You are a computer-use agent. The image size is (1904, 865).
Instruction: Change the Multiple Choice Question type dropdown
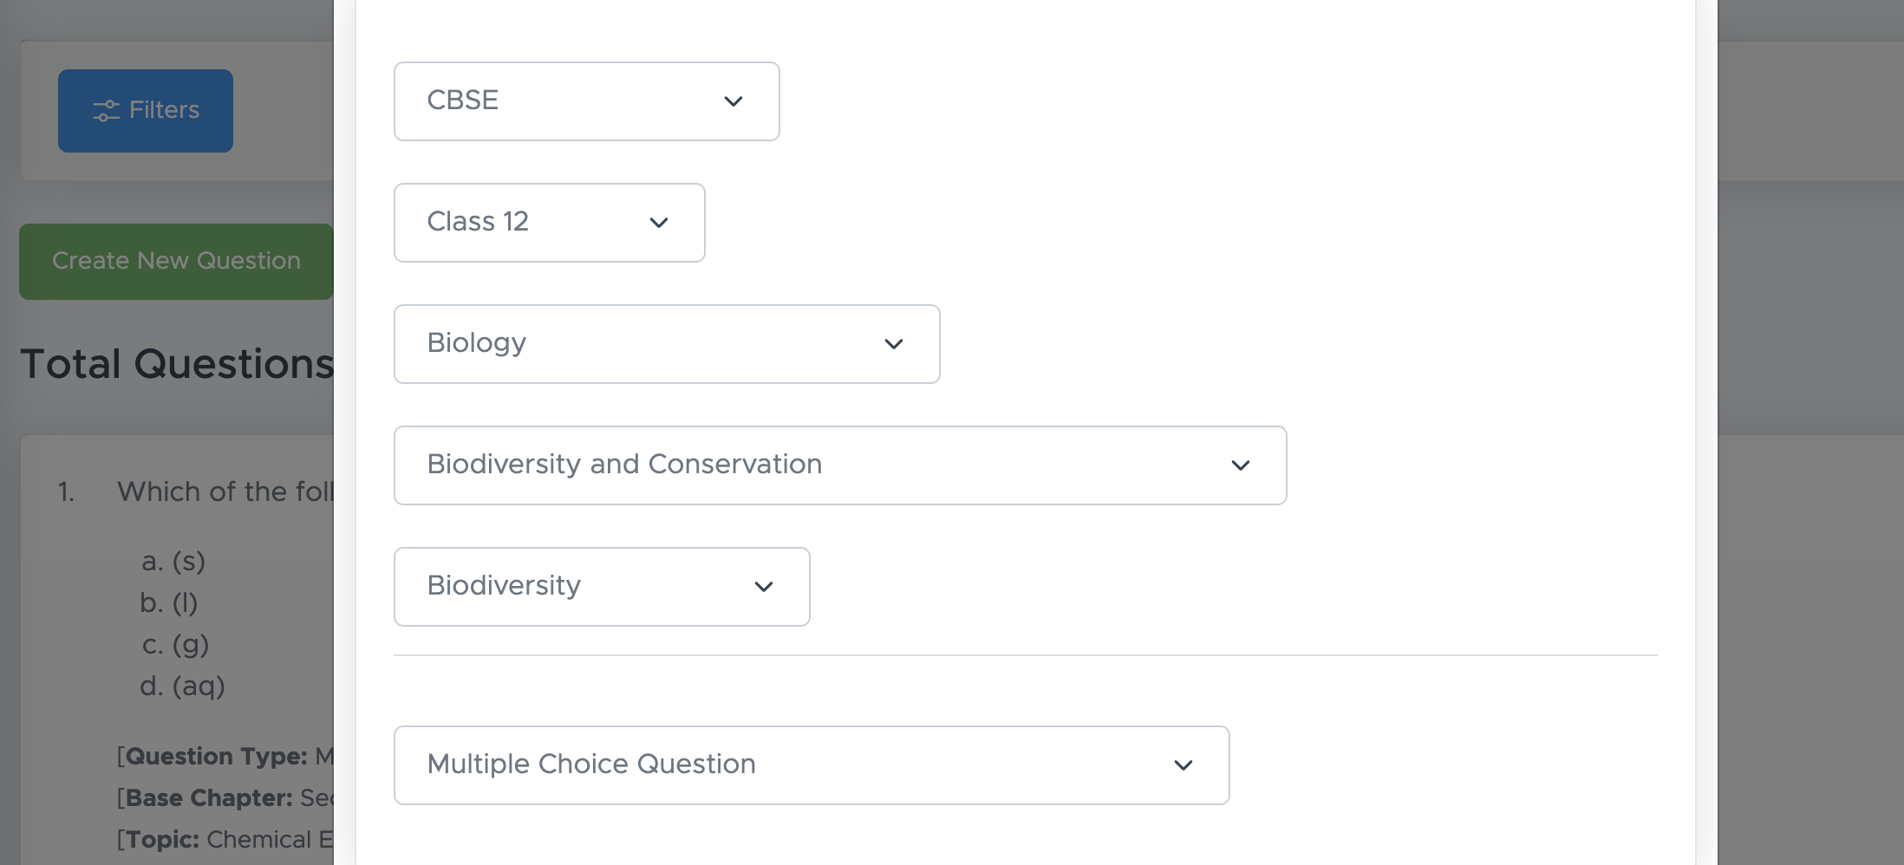pos(811,765)
